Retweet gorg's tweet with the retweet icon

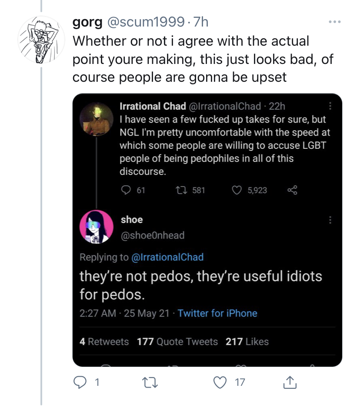tap(150, 383)
